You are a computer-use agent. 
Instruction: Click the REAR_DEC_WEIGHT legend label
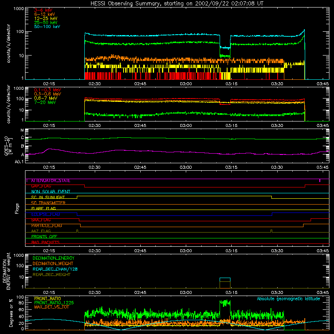(51, 275)
